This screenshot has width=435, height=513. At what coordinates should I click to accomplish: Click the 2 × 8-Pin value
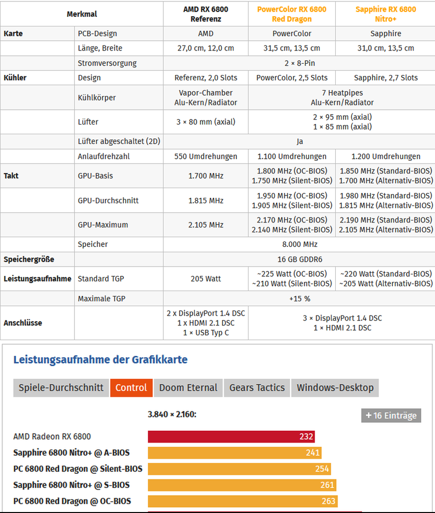pos(299,63)
